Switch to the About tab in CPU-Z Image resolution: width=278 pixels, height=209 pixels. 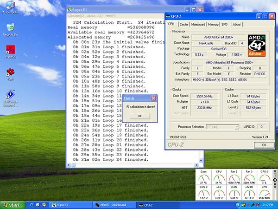236,25
